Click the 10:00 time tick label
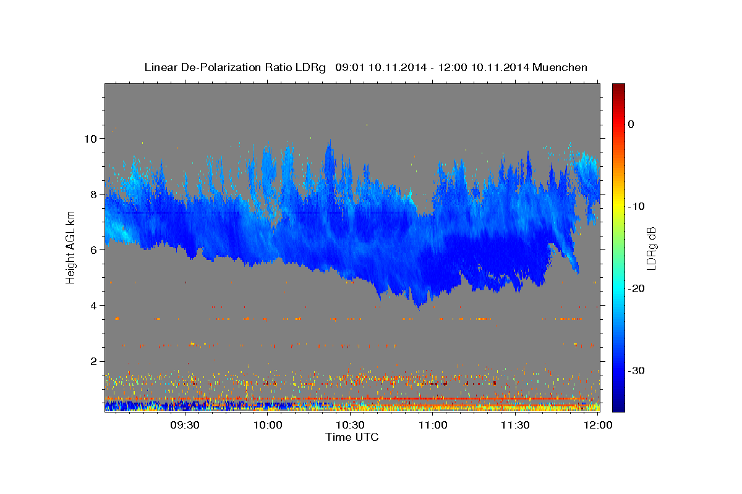Viewport: 742px width, 494px height. pyautogui.click(x=268, y=425)
